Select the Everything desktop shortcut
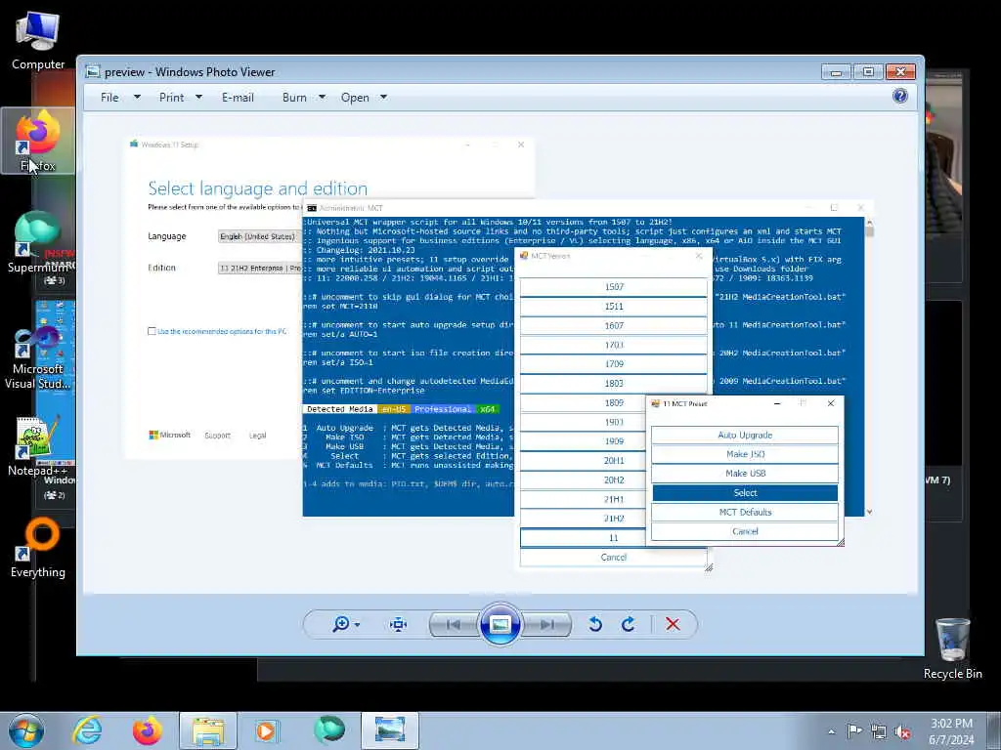1001x750 pixels. click(x=38, y=549)
